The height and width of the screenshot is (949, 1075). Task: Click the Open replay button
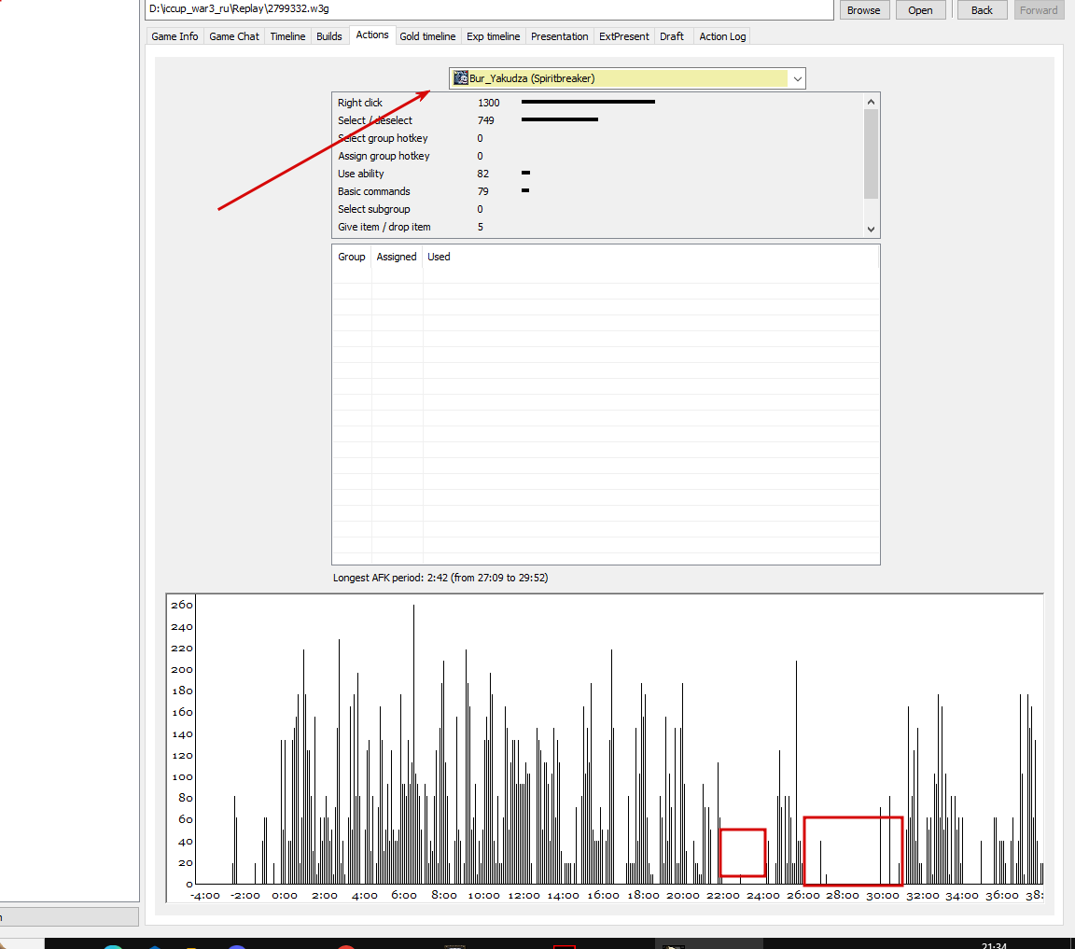click(x=920, y=10)
